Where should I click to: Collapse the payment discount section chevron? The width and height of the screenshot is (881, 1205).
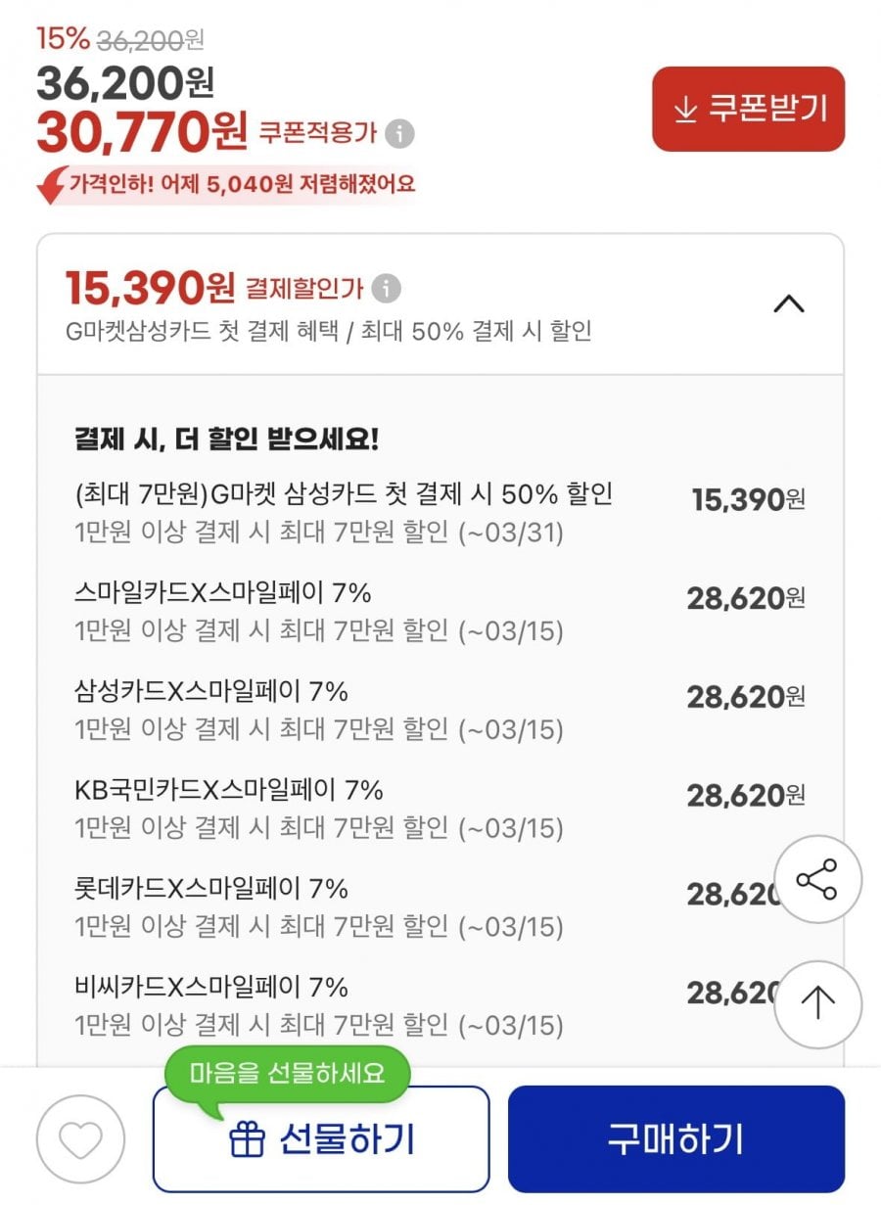[x=788, y=304]
